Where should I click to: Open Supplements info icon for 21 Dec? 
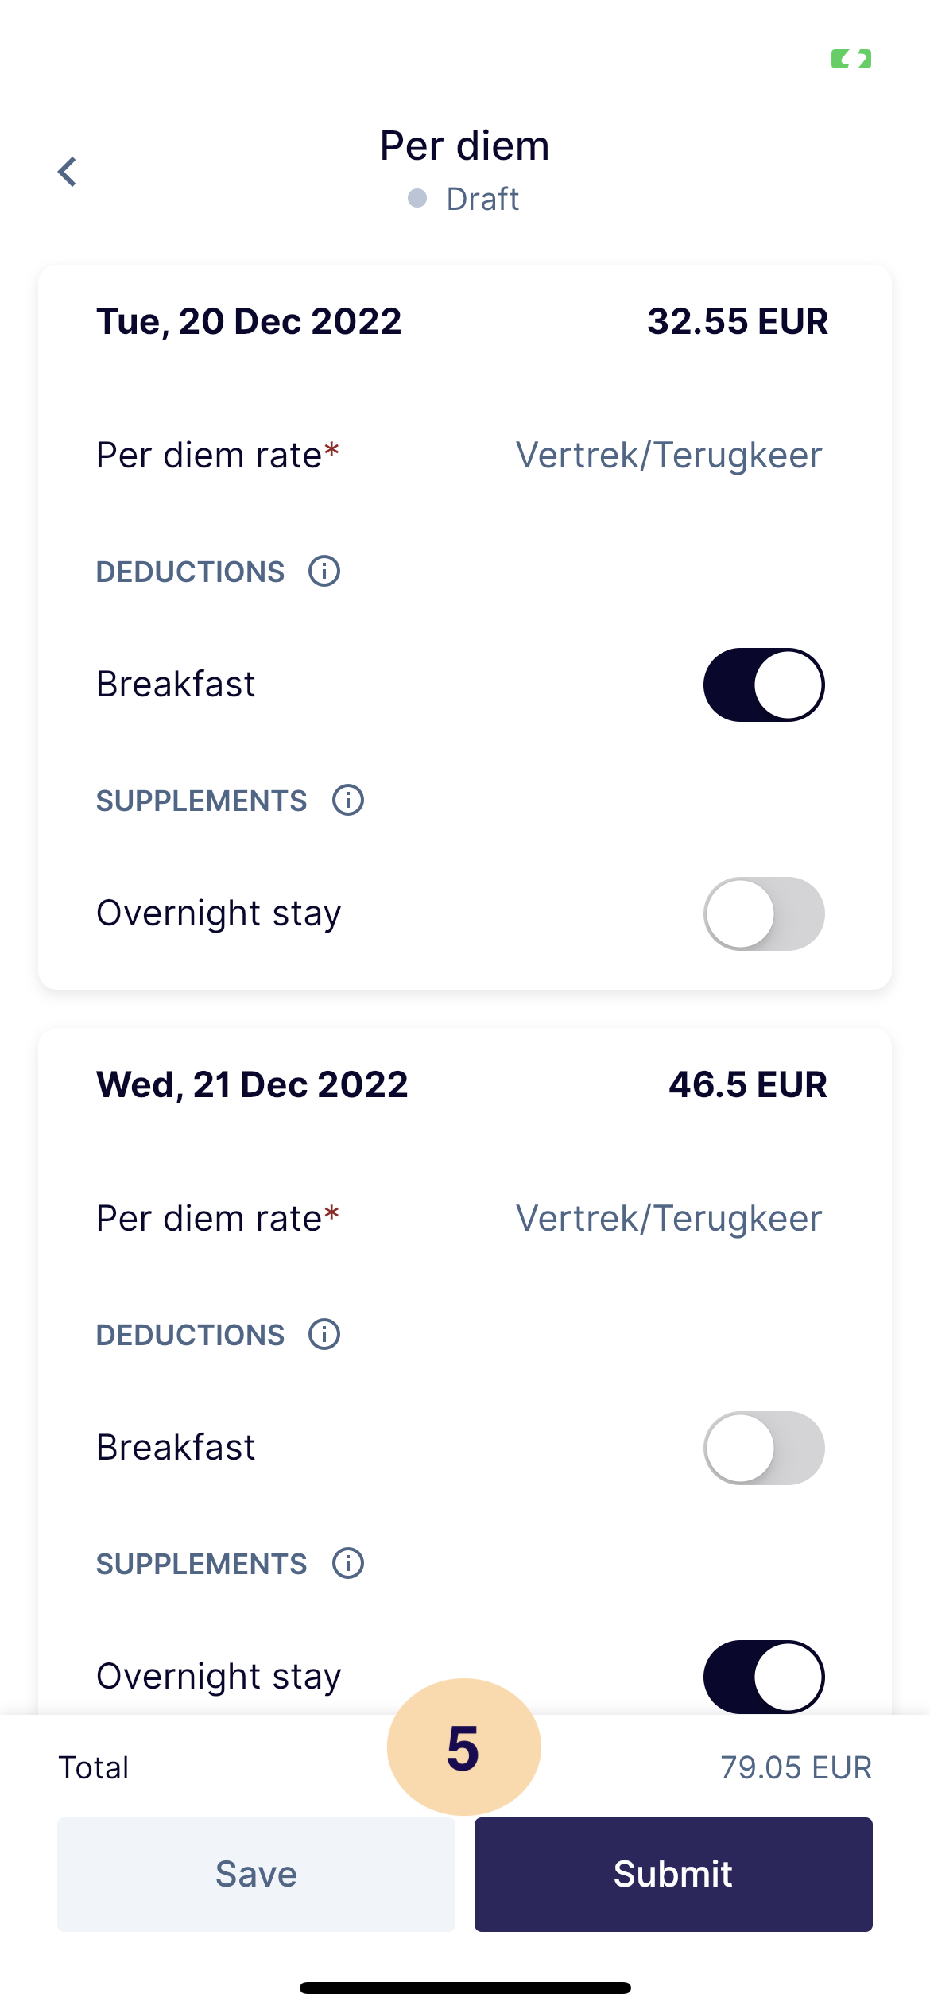pyautogui.click(x=348, y=1563)
